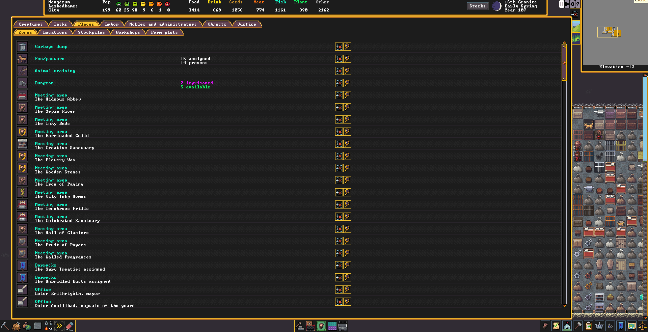Click the Garbage dump trash can icon
Screen dimensions: 648x332
click(22, 47)
